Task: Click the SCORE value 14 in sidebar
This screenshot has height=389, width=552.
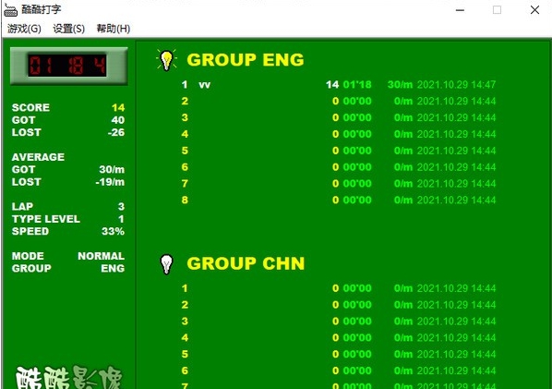Action: tap(118, 107)
